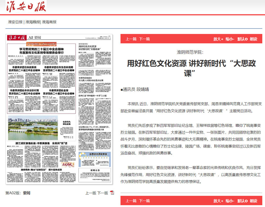
Task: Click the small 淮安日报 logo on page image
Action: pyautogui.click(x=17, y=38)
